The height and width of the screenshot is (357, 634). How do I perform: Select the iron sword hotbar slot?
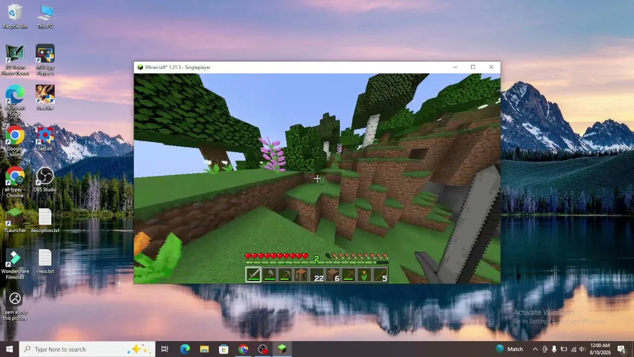tap(254, 275)
